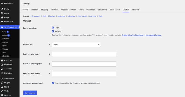Open the Integration settings tab

click(91, 10)
